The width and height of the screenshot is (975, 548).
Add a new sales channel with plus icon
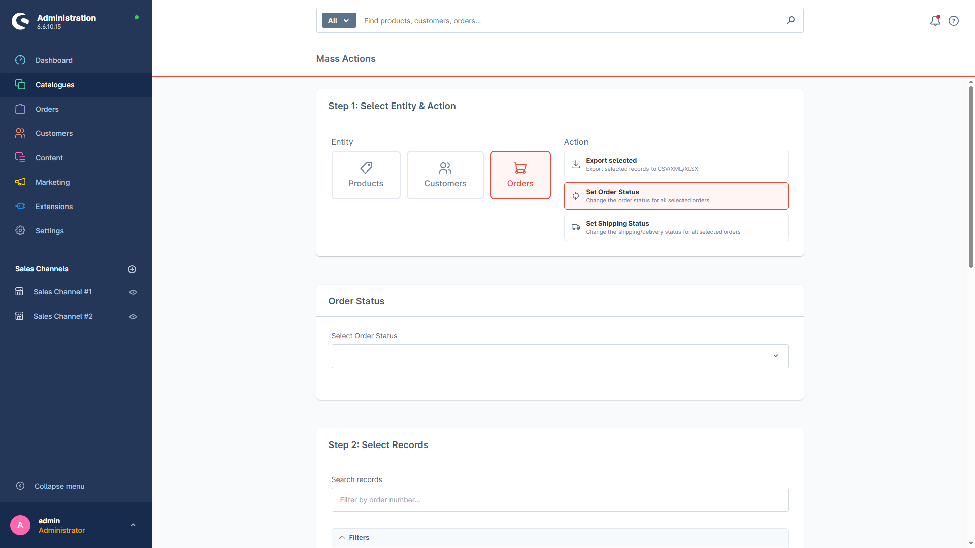132,269
